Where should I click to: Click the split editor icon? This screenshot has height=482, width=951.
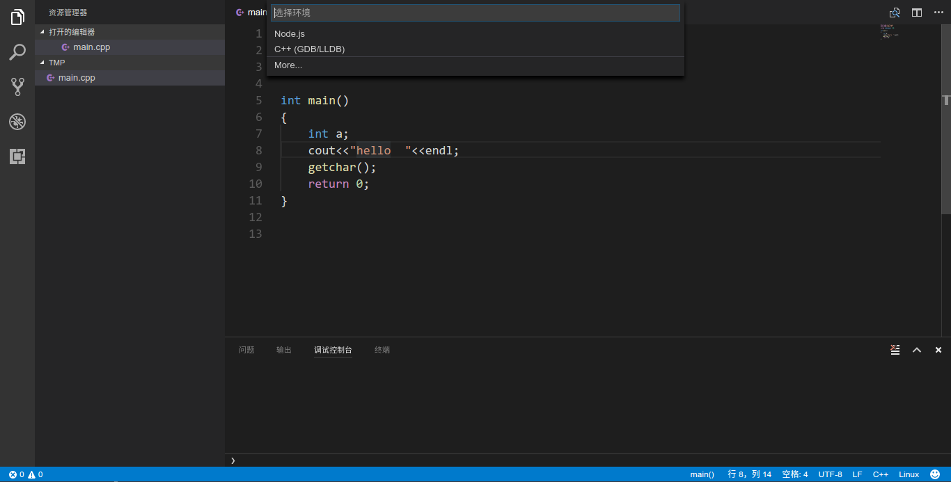pos(917,13)
